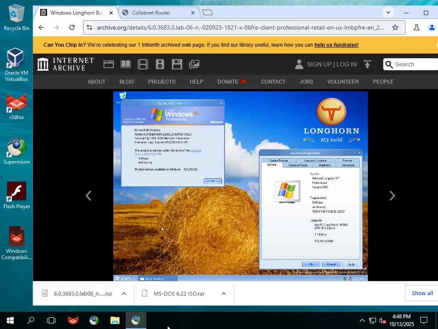
Task: Open a new browser tab
Action: 207,12
